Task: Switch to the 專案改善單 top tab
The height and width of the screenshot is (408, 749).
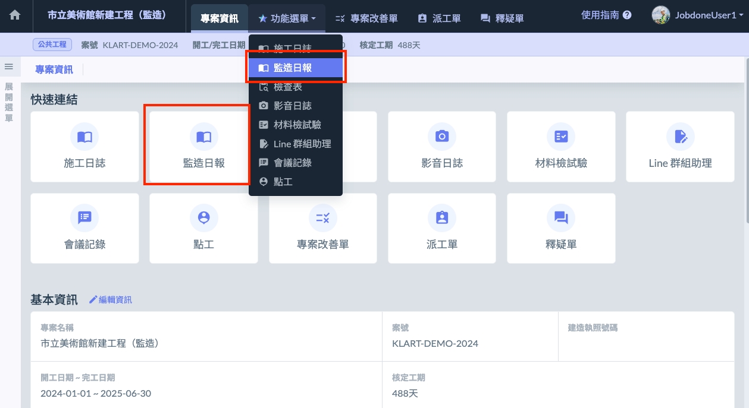Action: (x=366, y=18)
